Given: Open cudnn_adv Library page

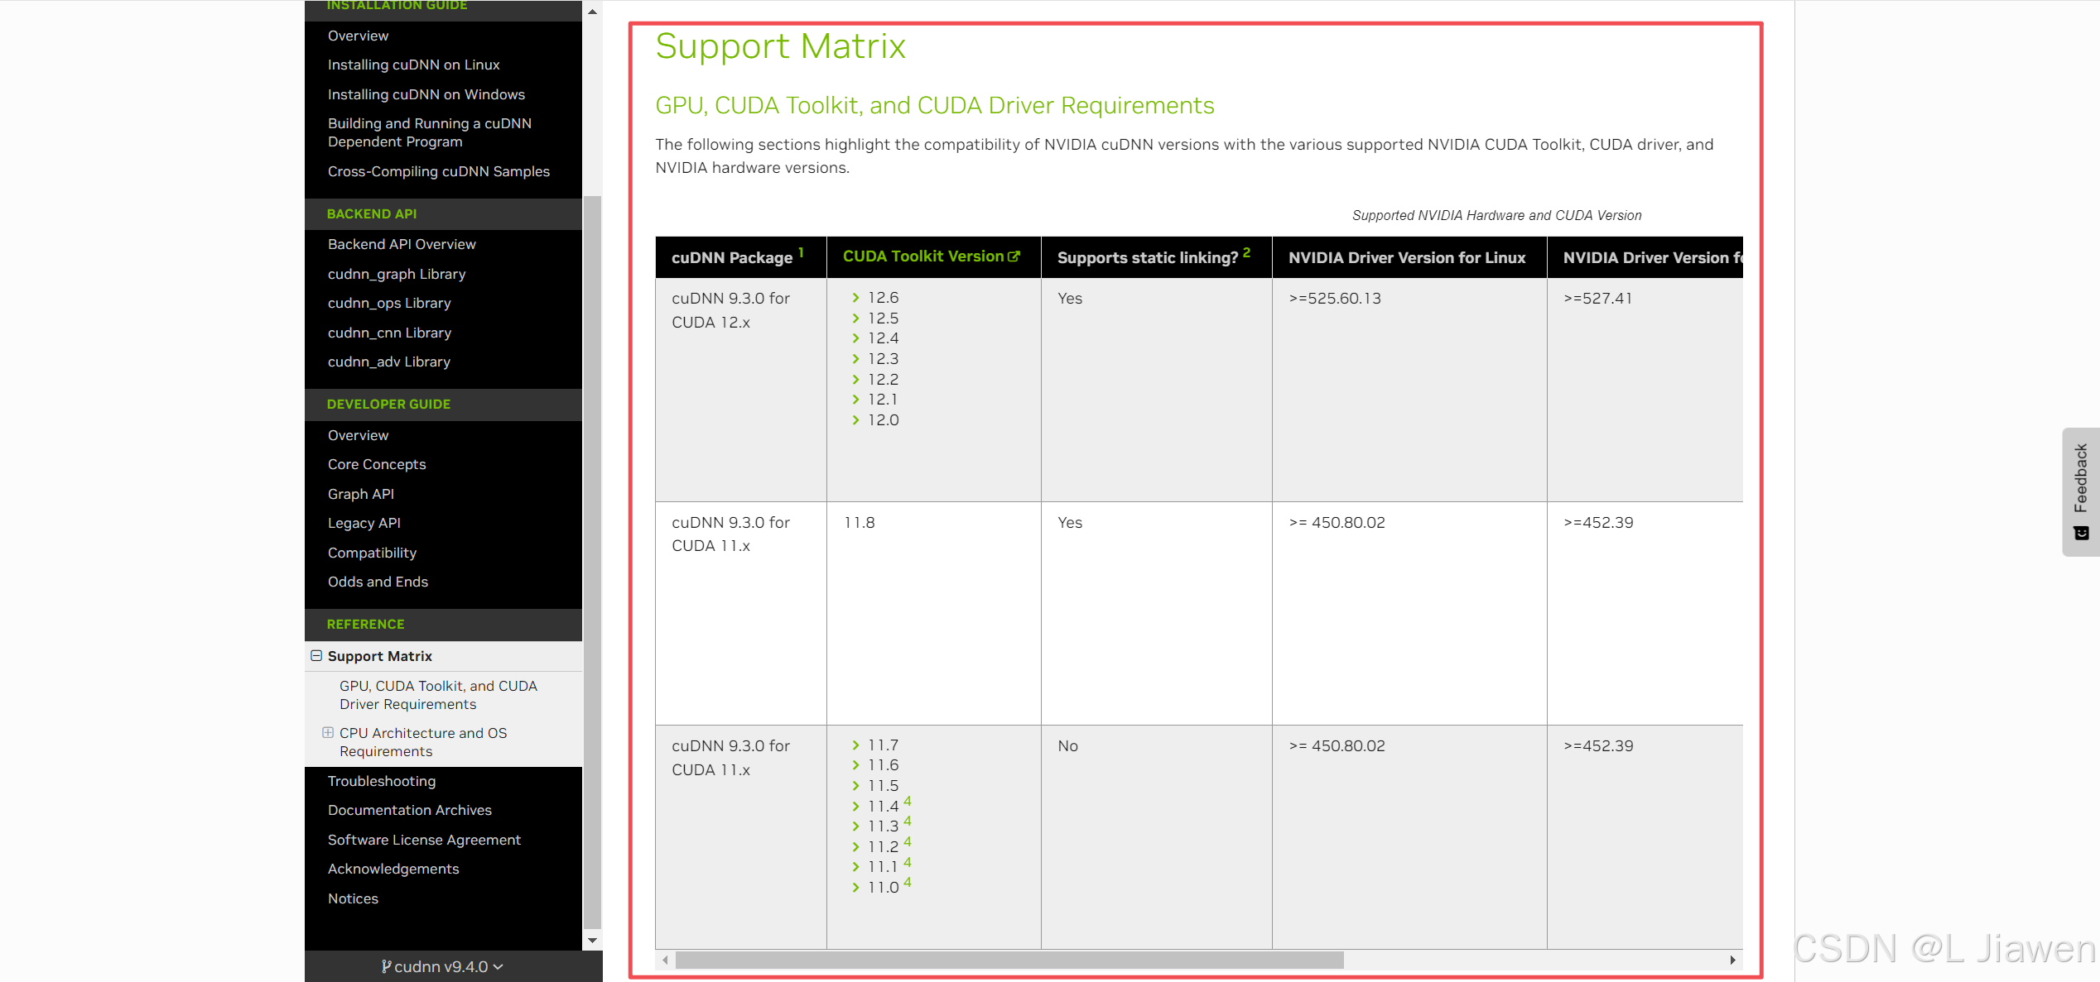Looking at the screenshot, I should [389, 362].
